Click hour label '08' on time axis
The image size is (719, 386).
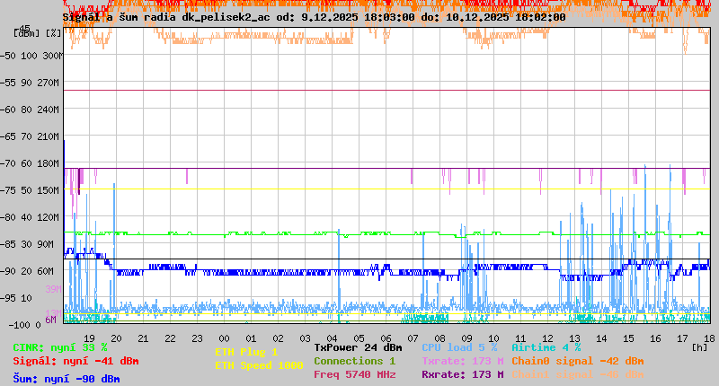point(439,338)
